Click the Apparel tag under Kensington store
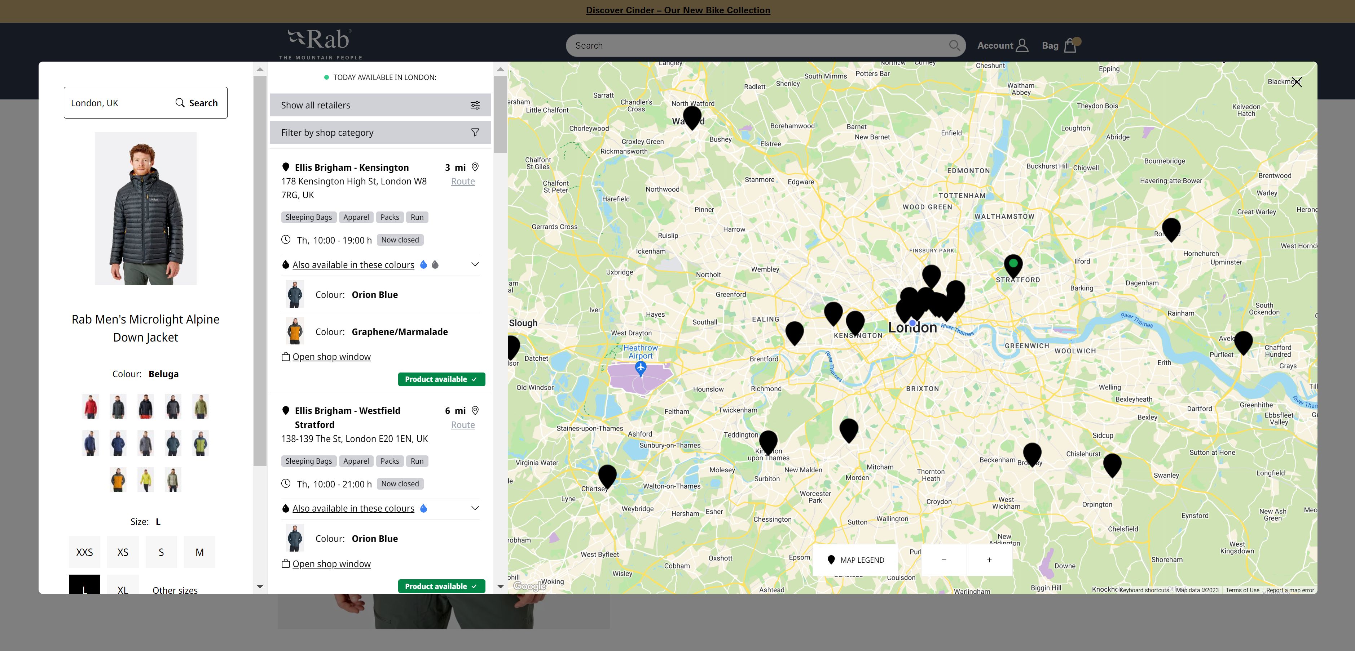 356,217
